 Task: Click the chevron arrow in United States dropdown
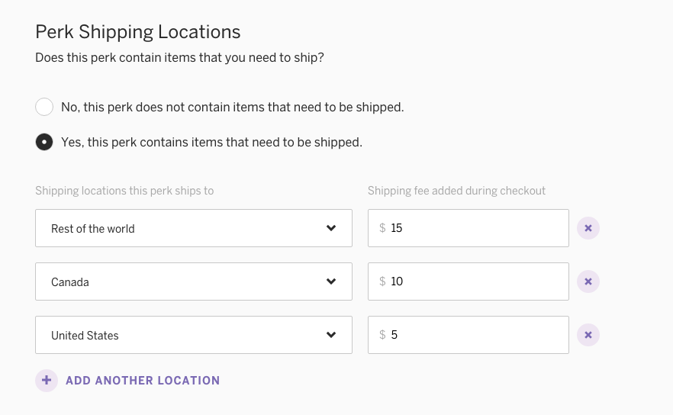[x=331, y=335]
